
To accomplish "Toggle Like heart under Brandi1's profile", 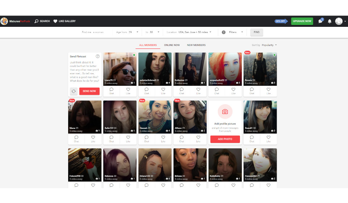I will click(x=268, y=138).
